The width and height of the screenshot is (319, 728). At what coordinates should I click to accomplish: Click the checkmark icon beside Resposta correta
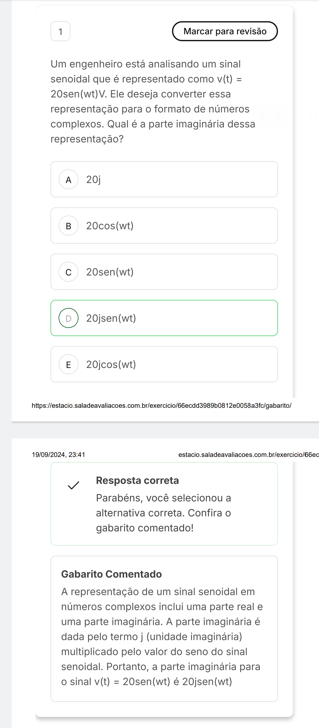click(74, 485)
